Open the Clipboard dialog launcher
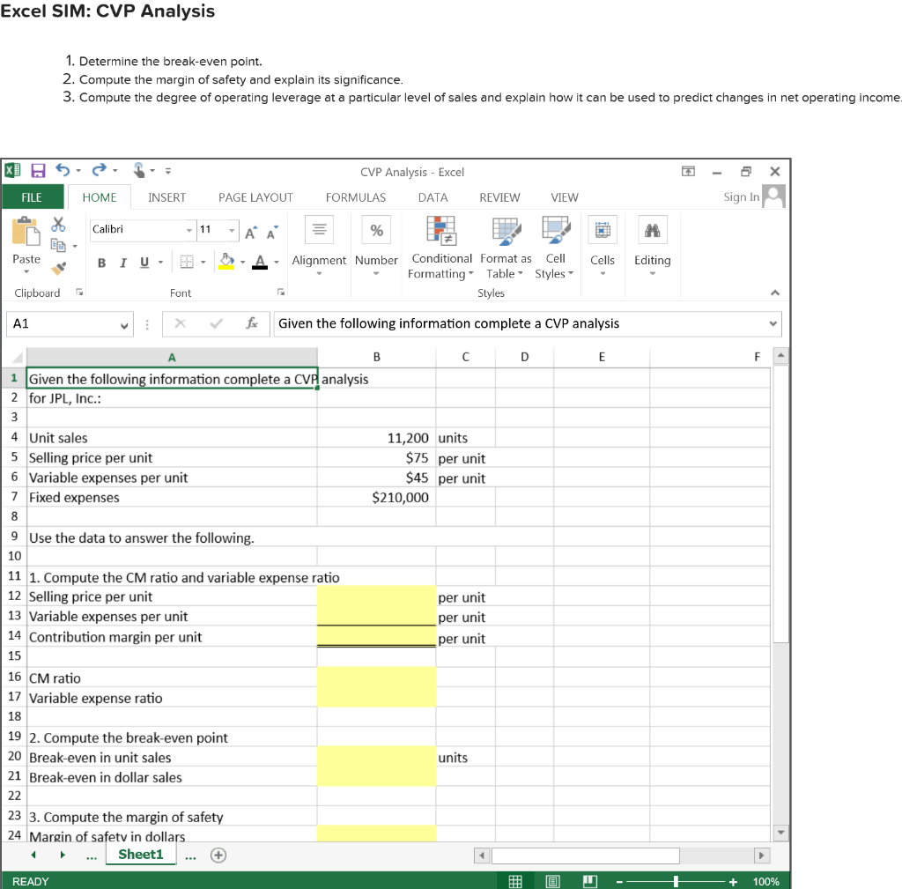902x889 pixels. click(x=79, y=293)
